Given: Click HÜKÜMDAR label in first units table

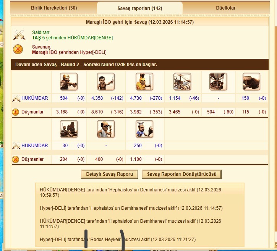Looking at the screenshot, I should click(35, 98).
